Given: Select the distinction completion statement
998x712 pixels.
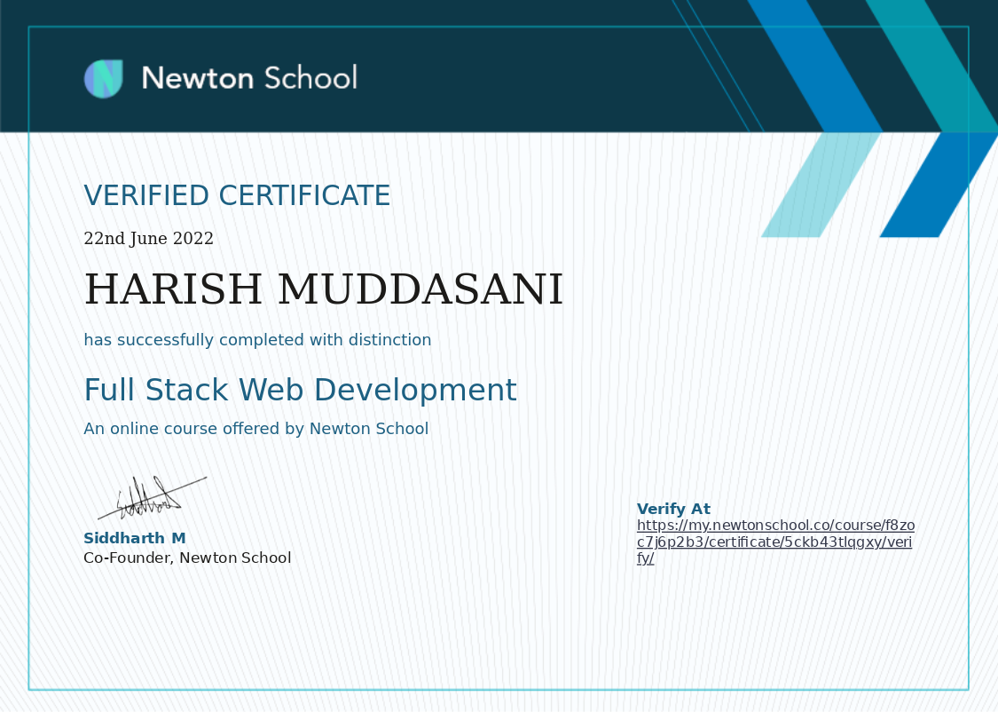Looking at the screenshot, I should pyautogui.click(x=257, y=340).
